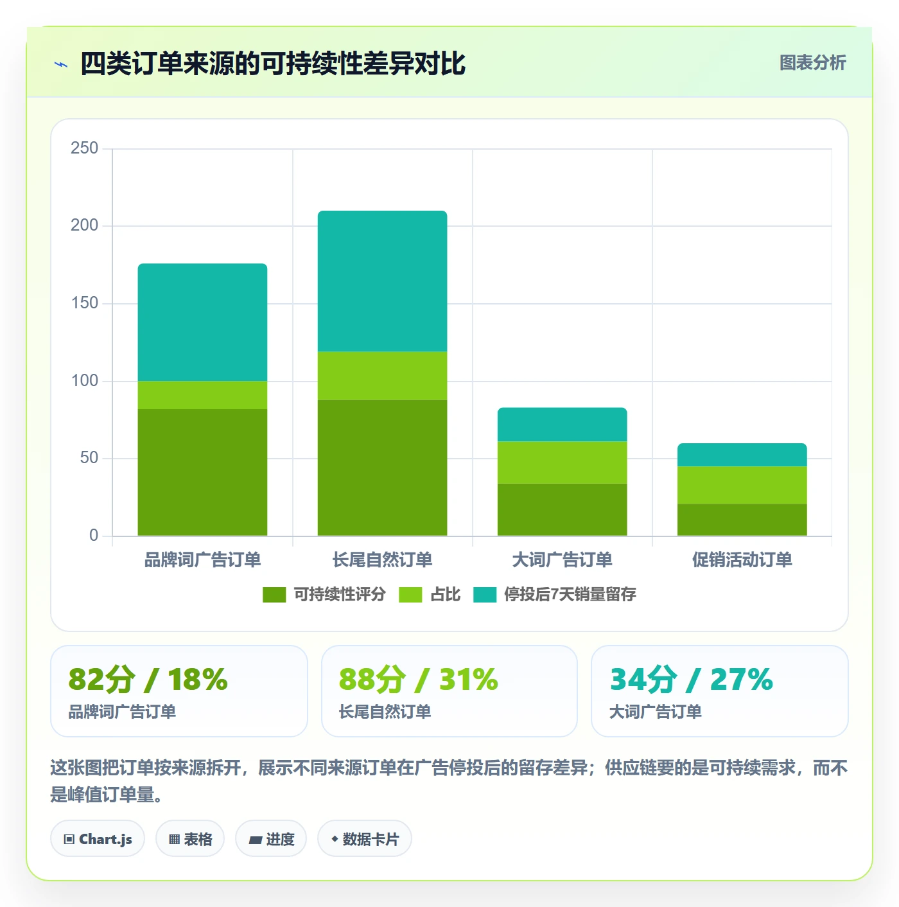Click the light green 占比 legend swatch
Image resolution: width=899 pixels, height=907 pixels.
pos(410,595)
